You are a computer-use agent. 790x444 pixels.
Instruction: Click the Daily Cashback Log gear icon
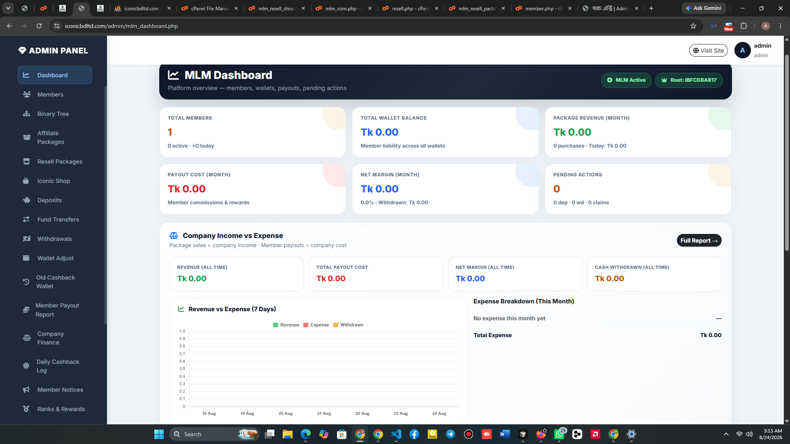[x=26, y=366]
